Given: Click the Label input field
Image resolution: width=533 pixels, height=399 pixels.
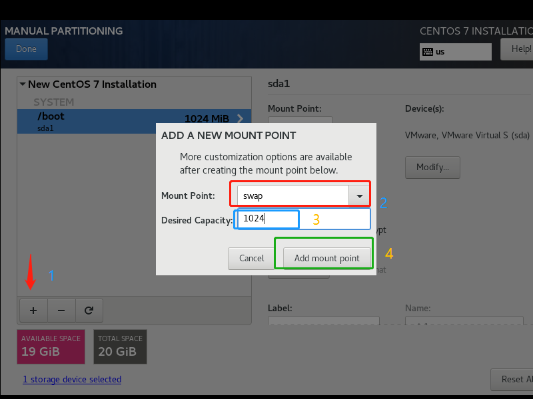Looking at the screenshot, I should click(x=324, y=321).
